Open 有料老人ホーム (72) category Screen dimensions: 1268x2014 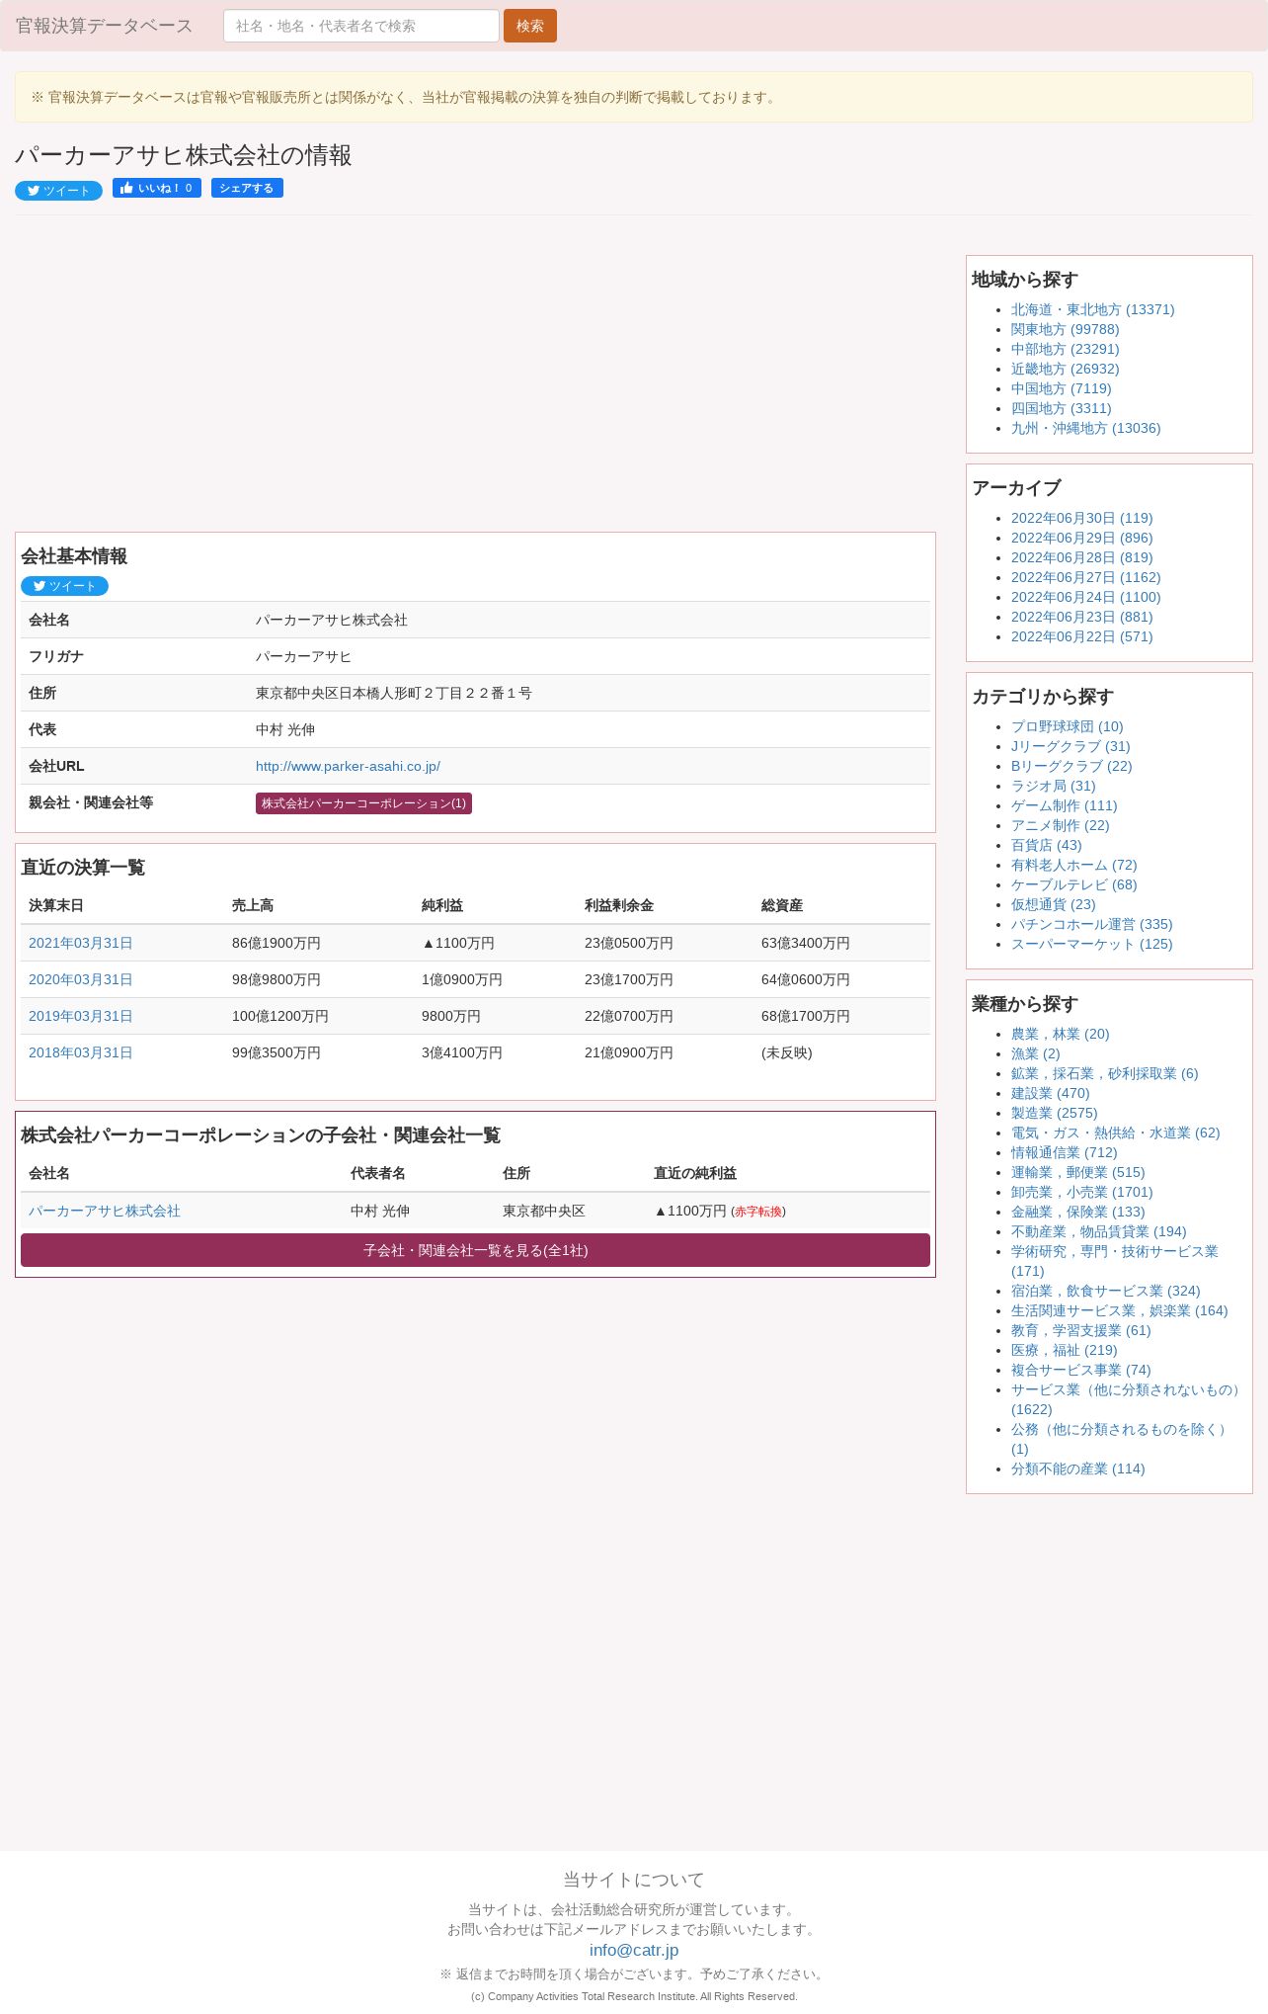[x=1073, y=865]
